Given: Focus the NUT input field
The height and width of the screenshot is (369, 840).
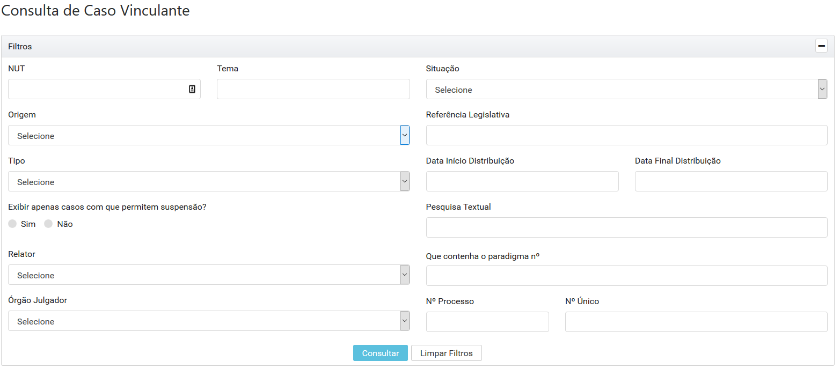Looking at the screenshot, I should pos(97,90).
